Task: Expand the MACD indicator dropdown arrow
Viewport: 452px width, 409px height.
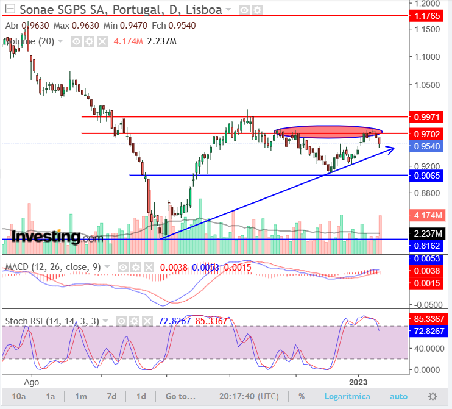Action: tap(107, 267)
